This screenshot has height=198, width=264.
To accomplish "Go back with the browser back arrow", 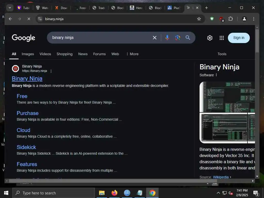I will 10,19.
